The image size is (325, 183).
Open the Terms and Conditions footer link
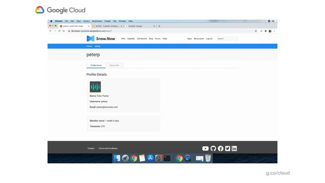108,148
